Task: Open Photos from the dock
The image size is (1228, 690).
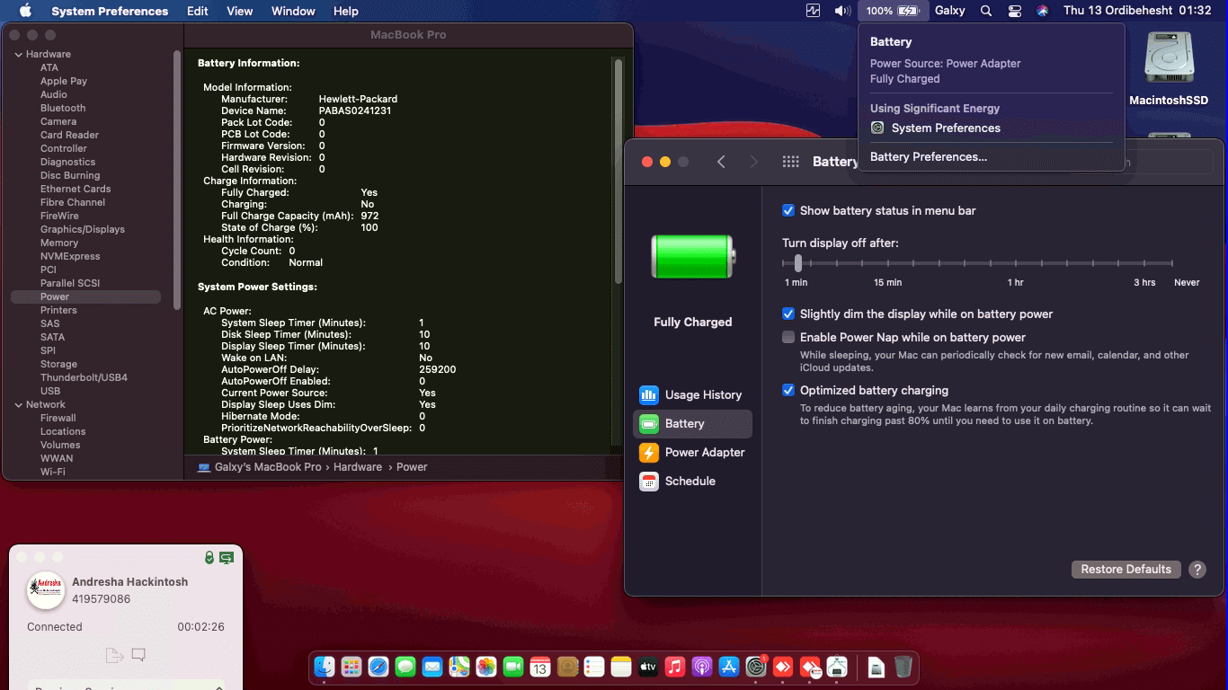Action: [486, 667]
